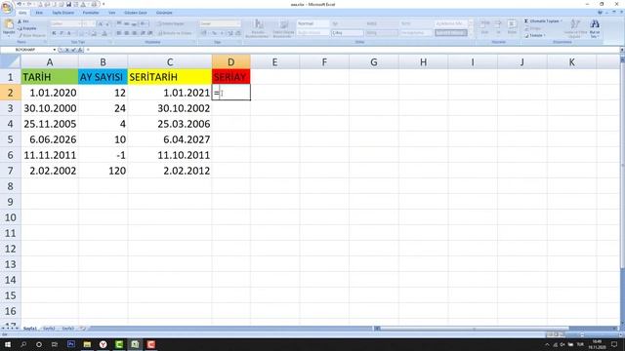Switch to the Veri tab
The image size is (625, 351).
click(112, 13)
